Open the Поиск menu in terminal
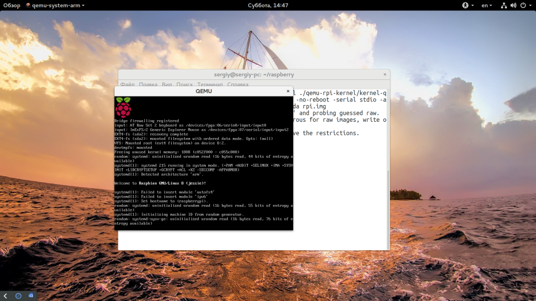 click(x=184, y=84)
